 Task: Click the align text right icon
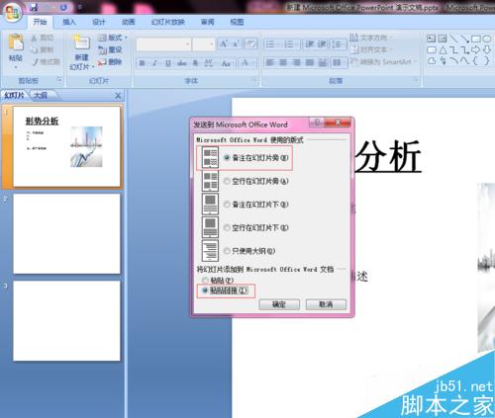click(296, 62)
